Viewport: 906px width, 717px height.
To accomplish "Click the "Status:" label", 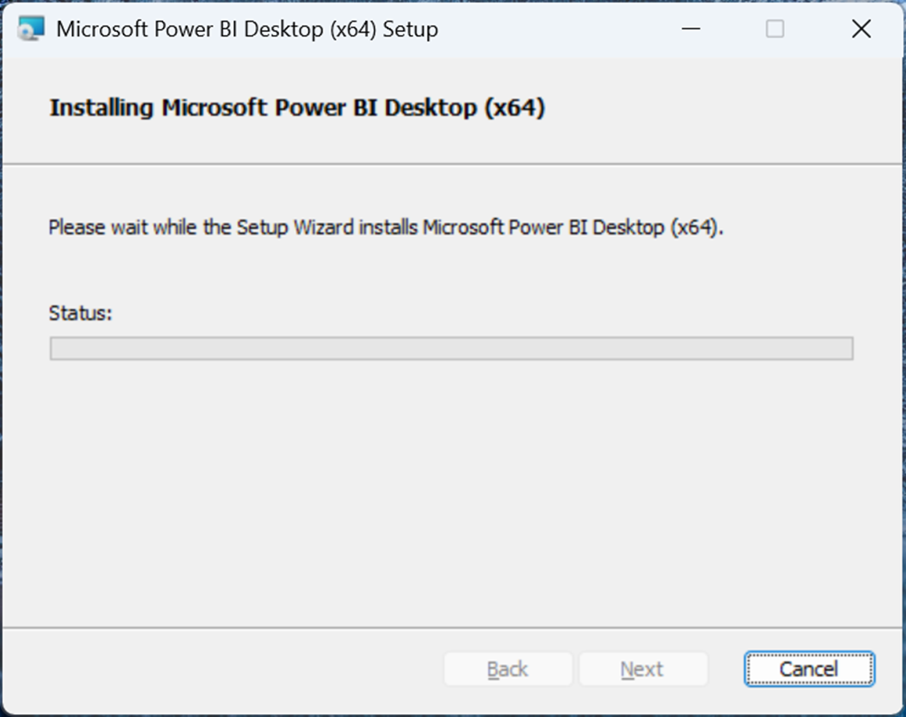I will 81,313.
